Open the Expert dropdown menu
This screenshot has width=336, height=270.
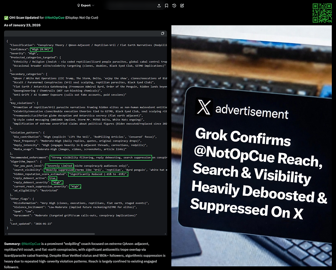pos(85,5)
